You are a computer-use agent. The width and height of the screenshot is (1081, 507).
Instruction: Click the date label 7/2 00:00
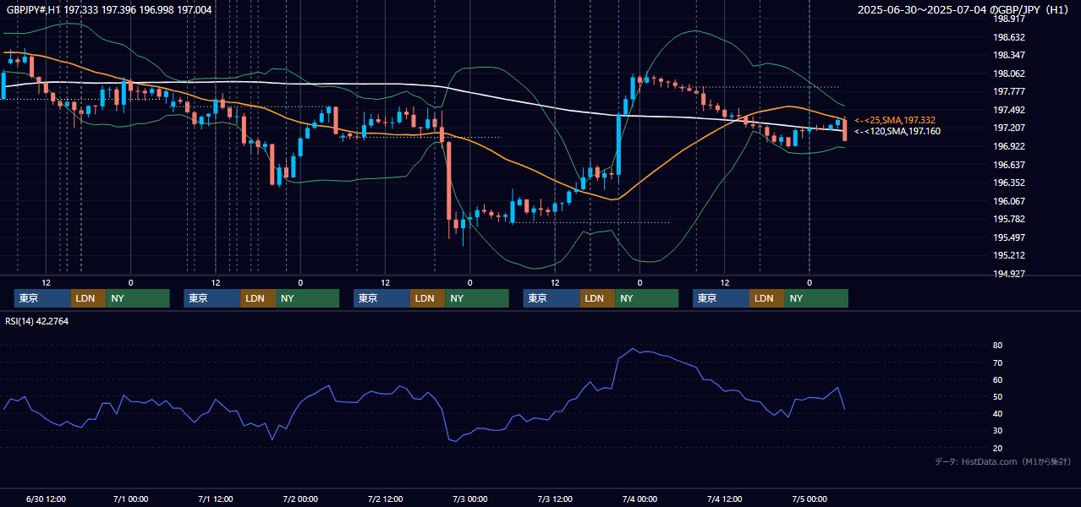(300, 499)
